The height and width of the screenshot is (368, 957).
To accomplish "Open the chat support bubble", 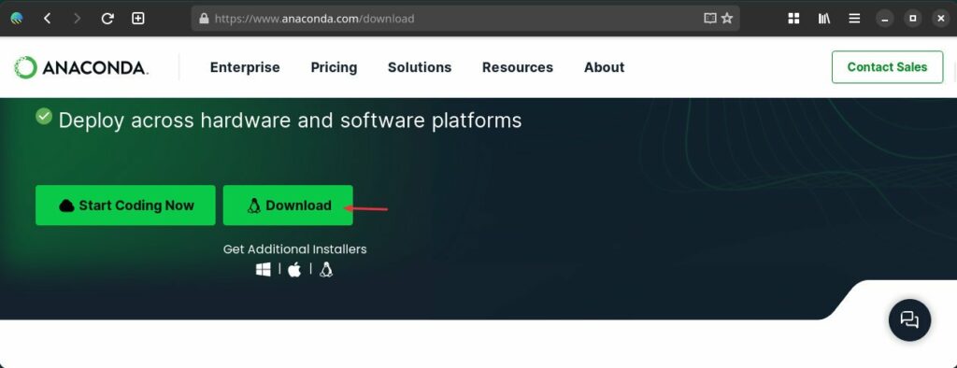I will pyautogui.click(x=909, y=319).
